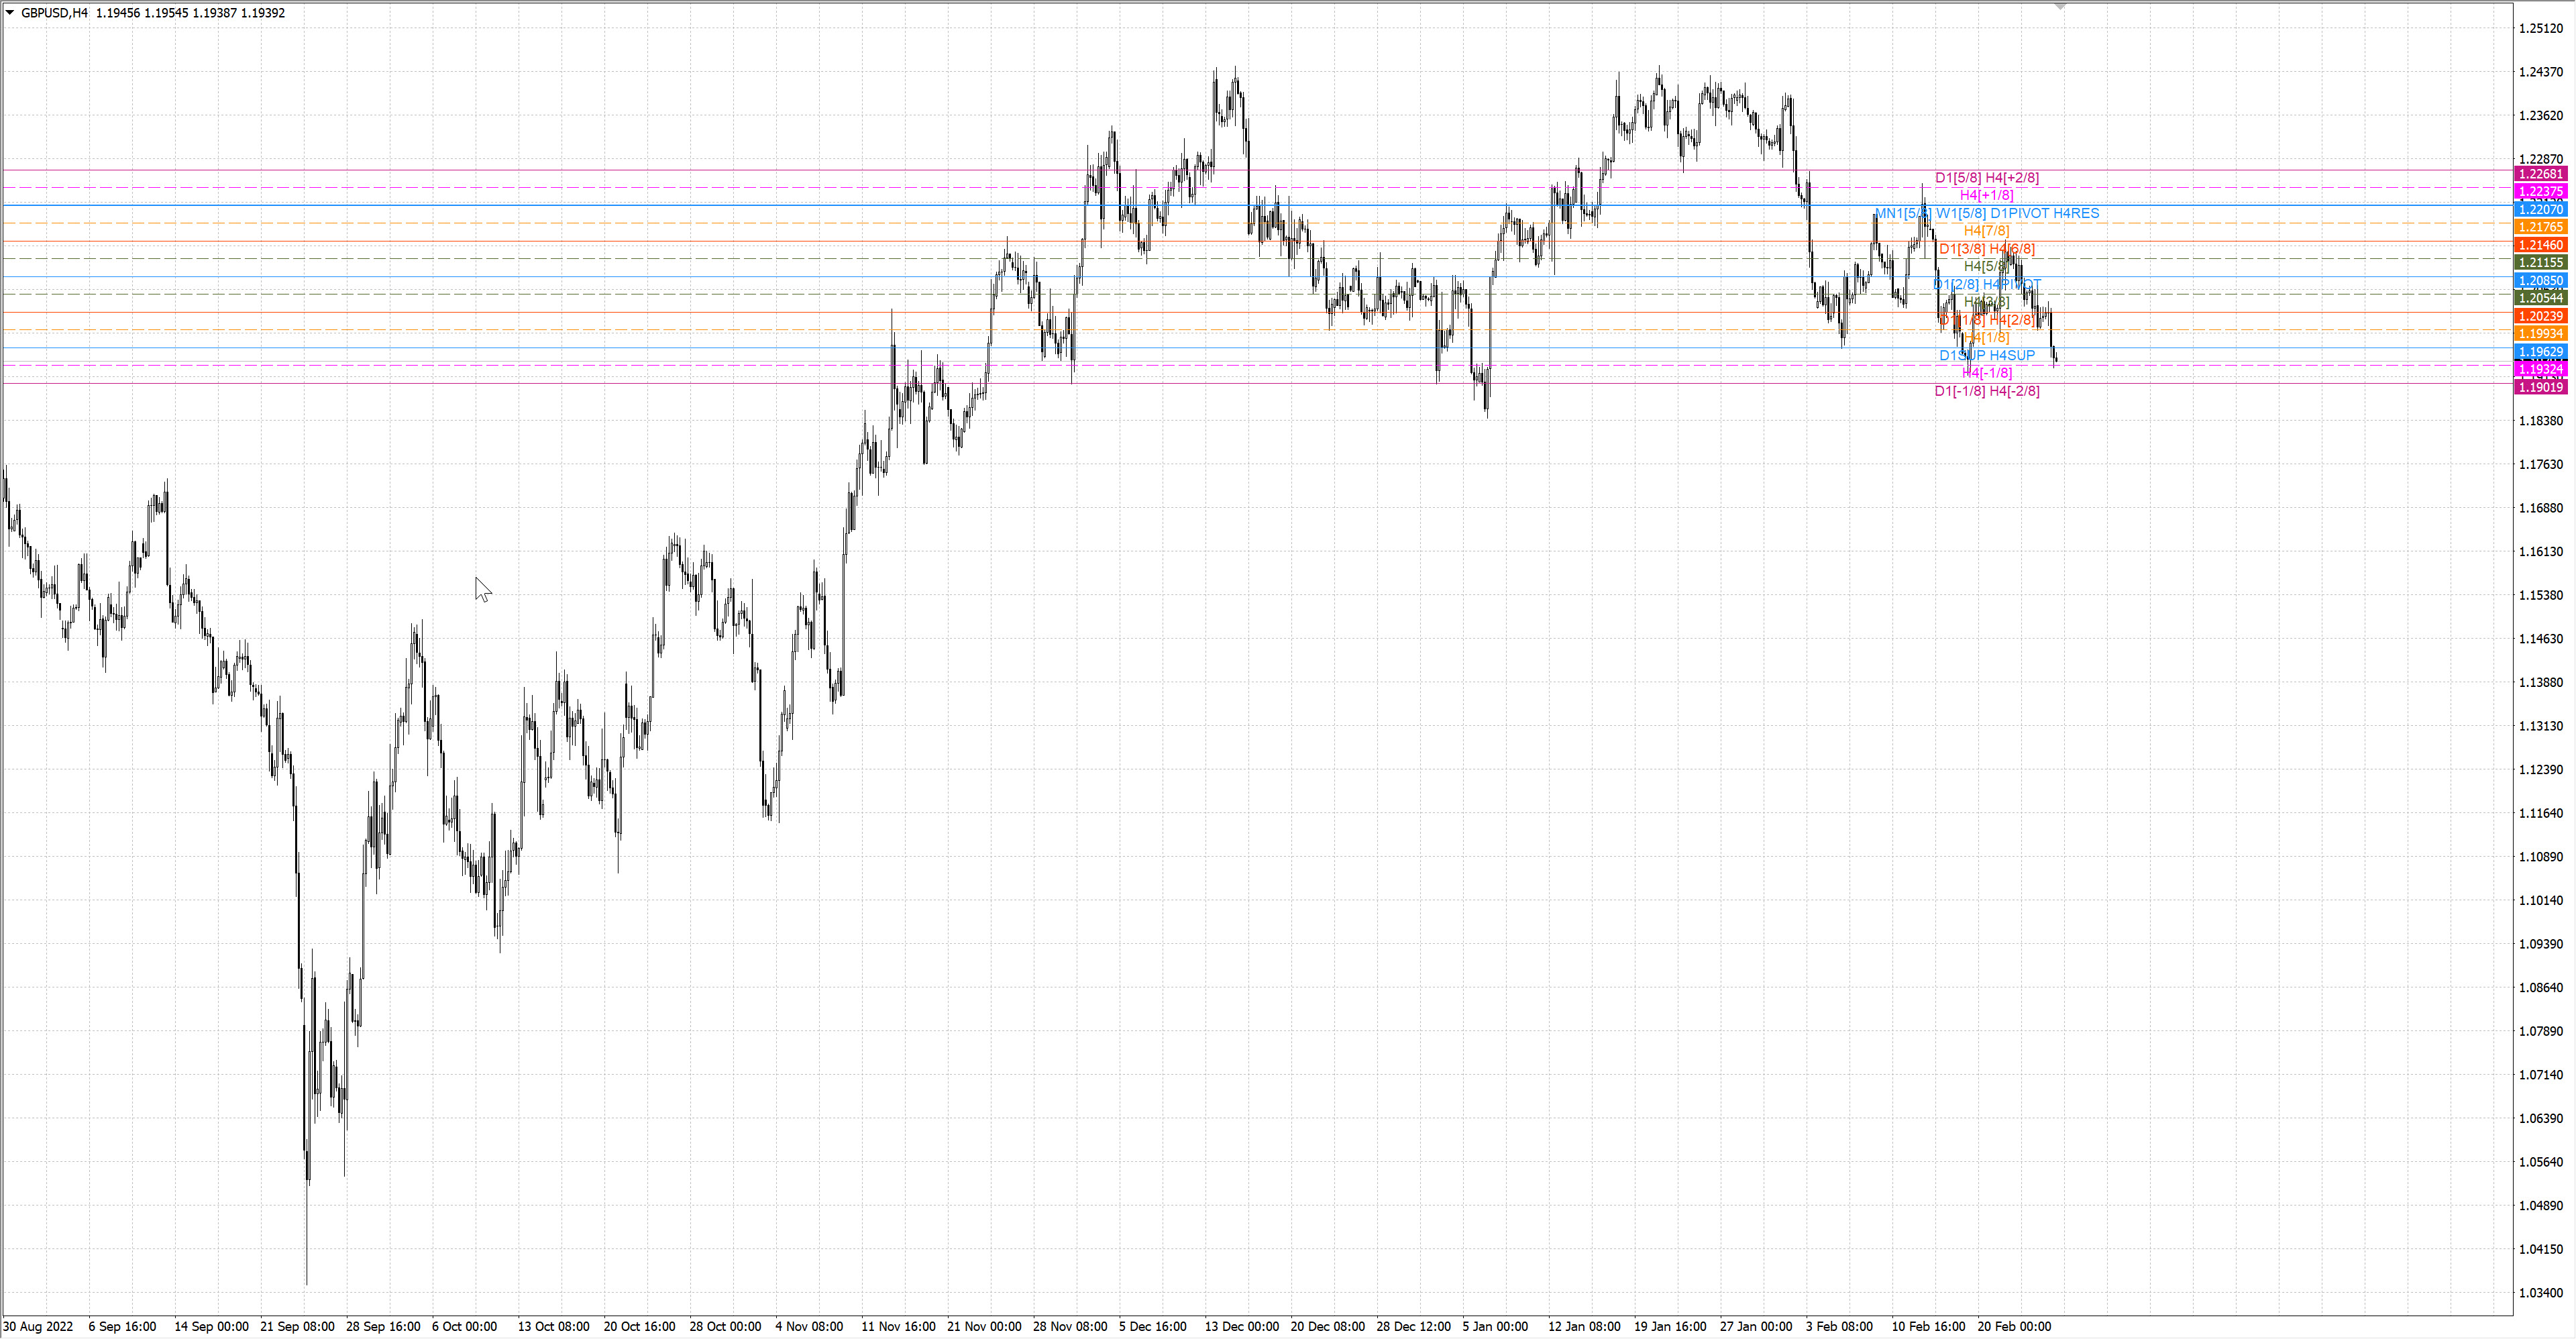
Task: Click the chart shift marker at top edge
Action: point(2060,6)
